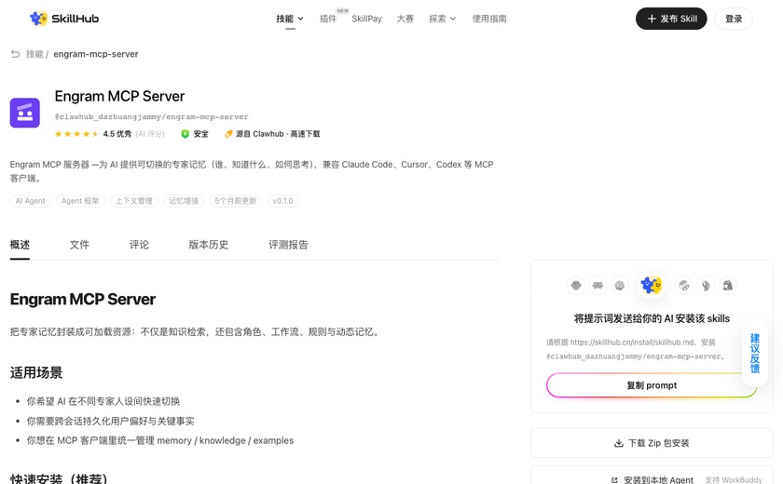Image resolution: width=783 pixels, height=484 pixels.
Task: Click the 记忆增强 tag
Action: (x=184, y=201)
